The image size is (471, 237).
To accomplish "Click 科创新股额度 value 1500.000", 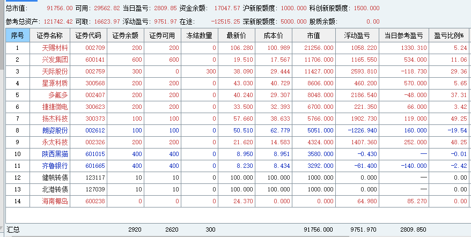I will pyautogui.click(x=367, y=8).
